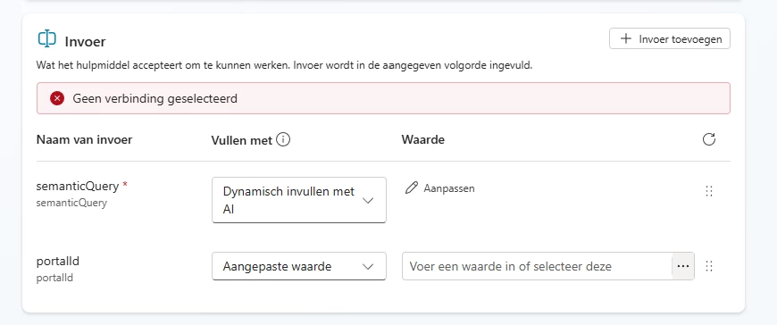The height and width of the screenshot is (325, 777).
Task: Open the ellipsis menu beside value field
Action: [x=683, y=266]
